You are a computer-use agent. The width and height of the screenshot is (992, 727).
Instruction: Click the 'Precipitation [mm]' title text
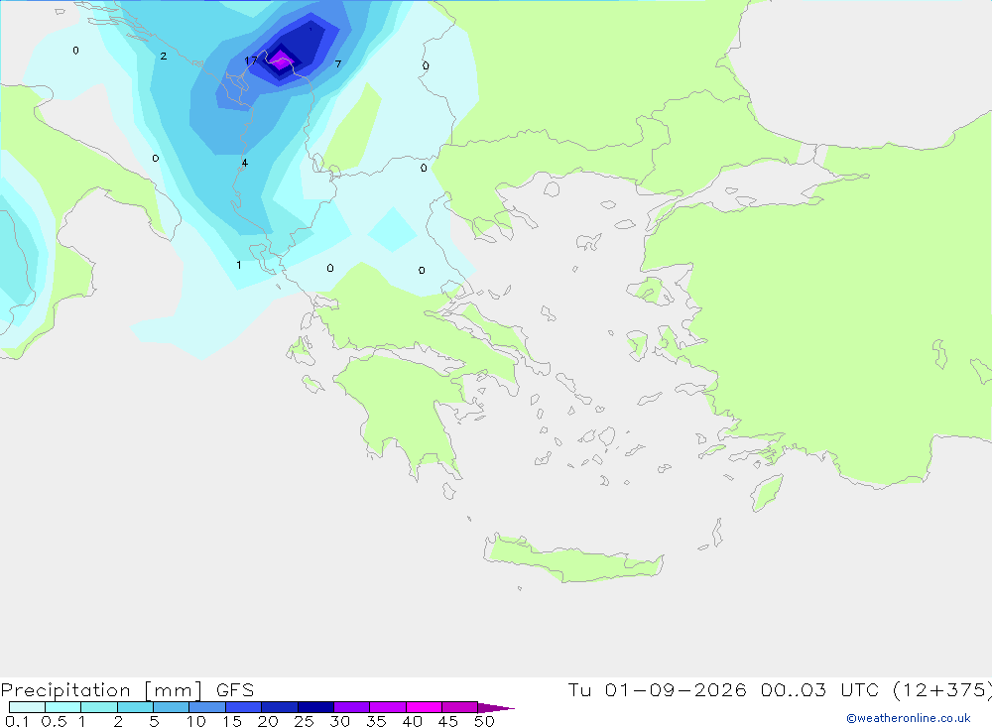click(101, 690)
